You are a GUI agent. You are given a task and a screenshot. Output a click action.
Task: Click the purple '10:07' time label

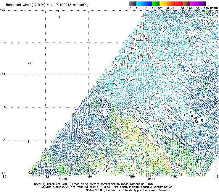click(x=151, y=179)
